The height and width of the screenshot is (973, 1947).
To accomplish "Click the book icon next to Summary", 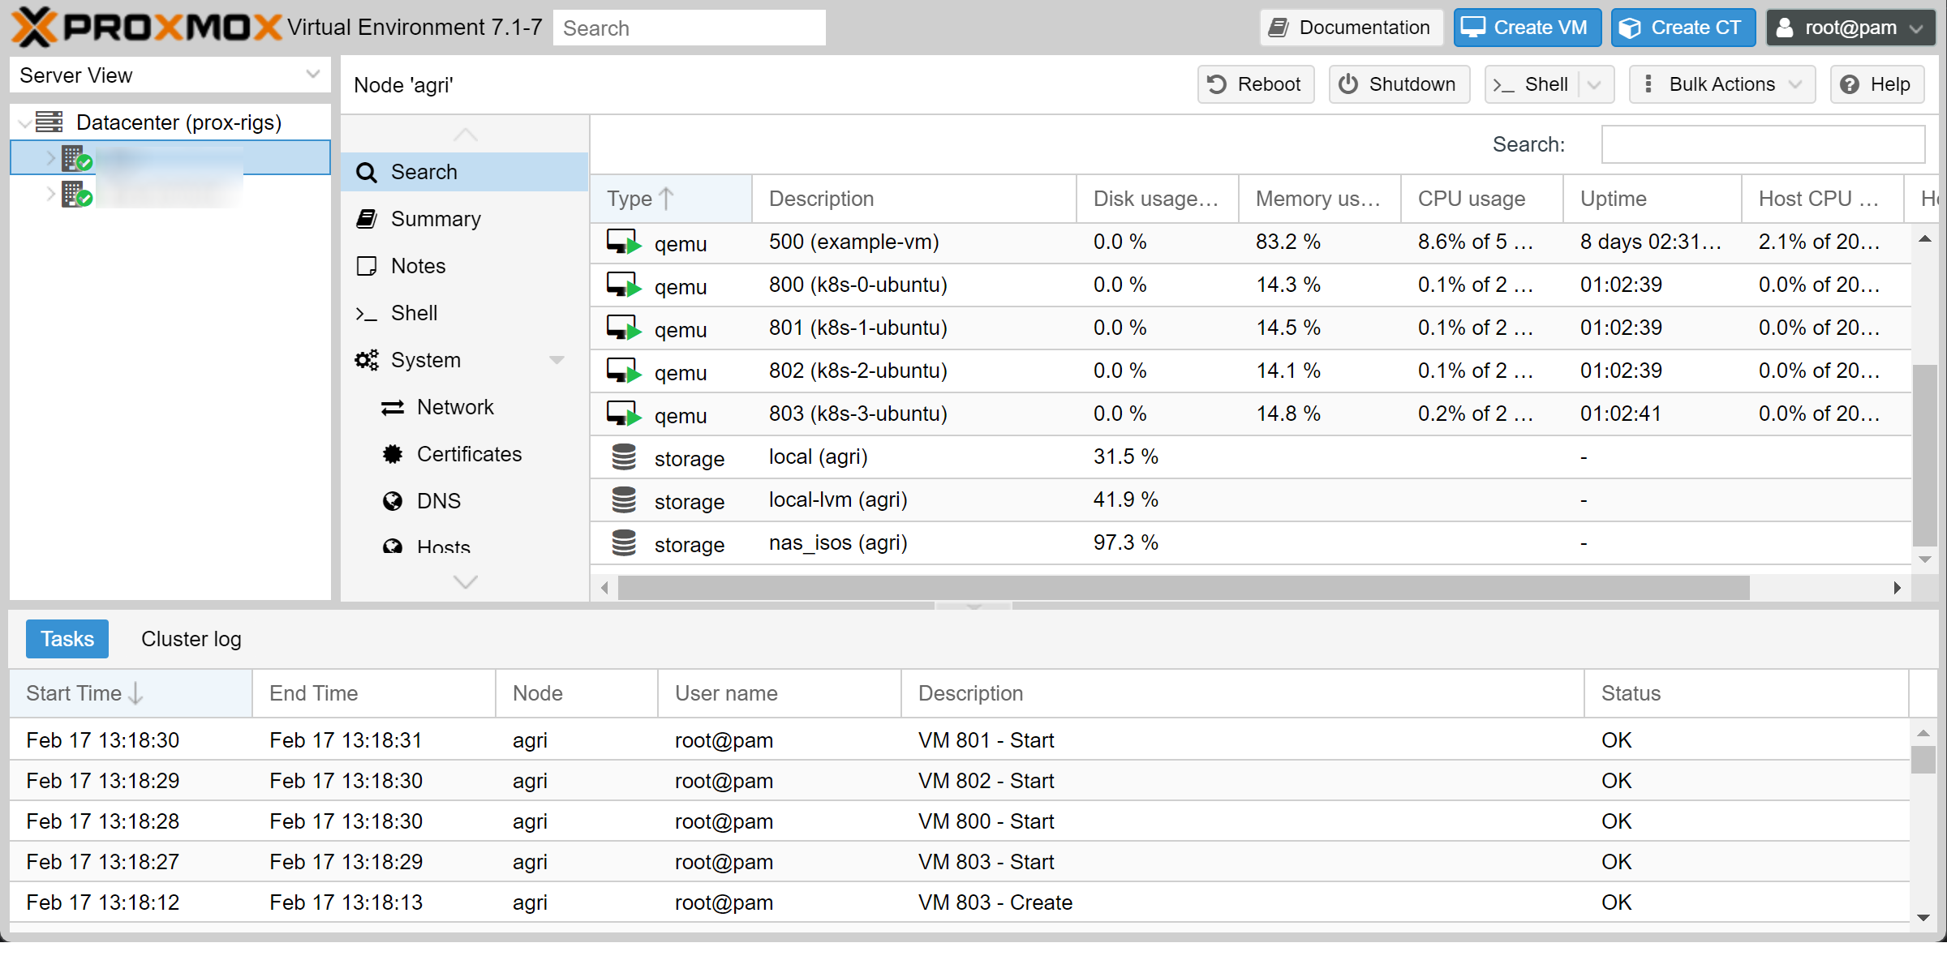I will 367,219.
